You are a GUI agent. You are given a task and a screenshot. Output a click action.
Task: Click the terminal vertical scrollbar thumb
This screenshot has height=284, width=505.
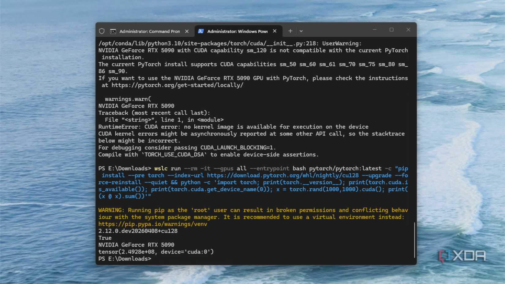point(414,240)
